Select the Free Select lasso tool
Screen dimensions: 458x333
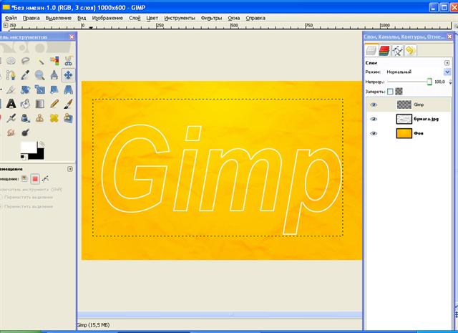click(x=26, y=61)
